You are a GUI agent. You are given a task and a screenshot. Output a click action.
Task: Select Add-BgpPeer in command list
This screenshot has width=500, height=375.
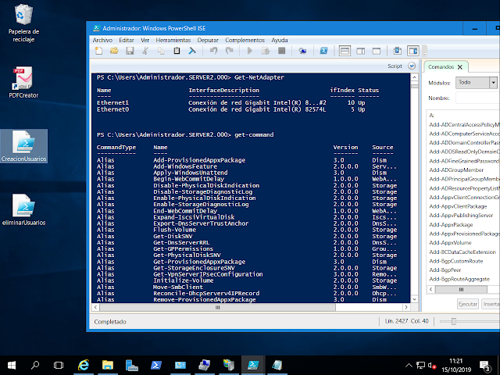pos(445,270)
